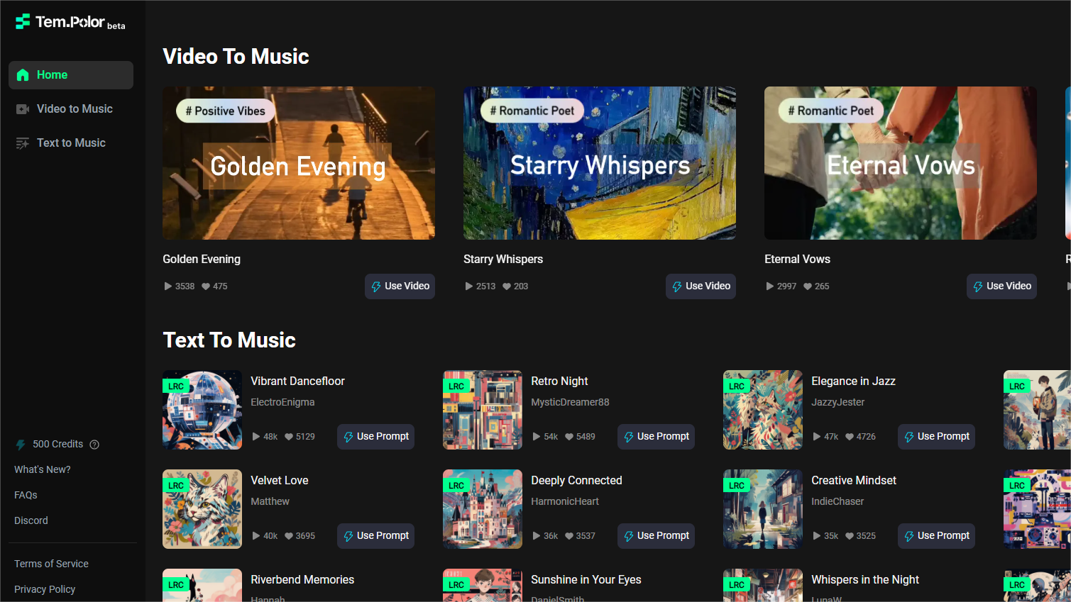Click Use Video for Starry Whispers
Viewport: 1071px width, 602px height.
pos(701,286)
